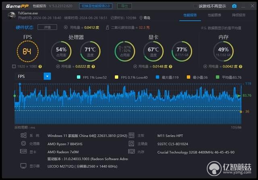Click the help icon beside CPU power 0.0222 度
The height and width of the screenshot is (180, 258).
[93, 67]
